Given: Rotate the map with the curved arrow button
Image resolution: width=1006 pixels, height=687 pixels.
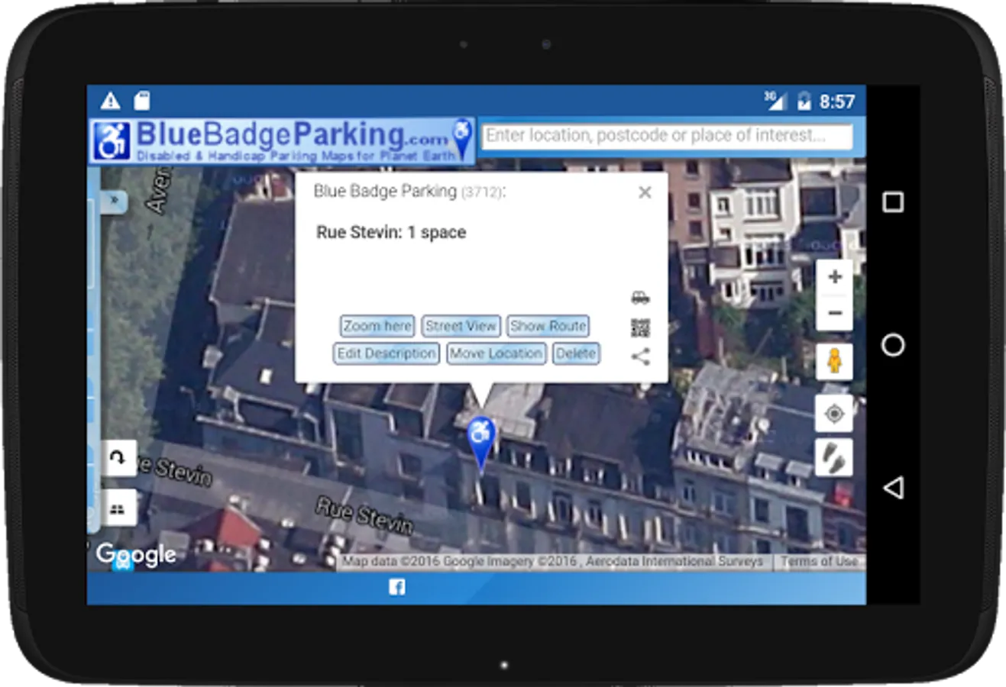Looking at the screenshot, I should pos(118,458).
